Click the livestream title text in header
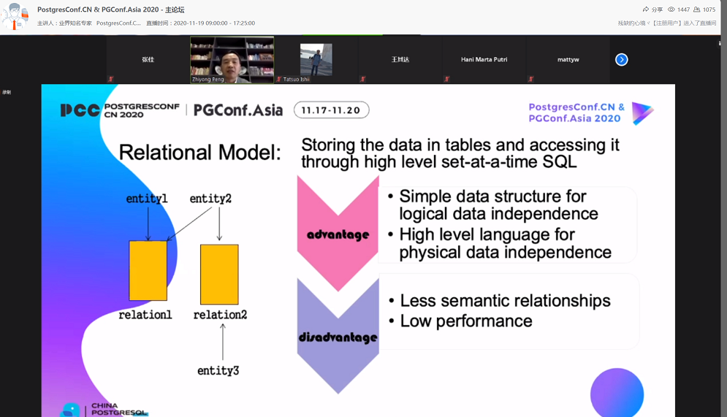727x417 pixels. click(111, 9)
